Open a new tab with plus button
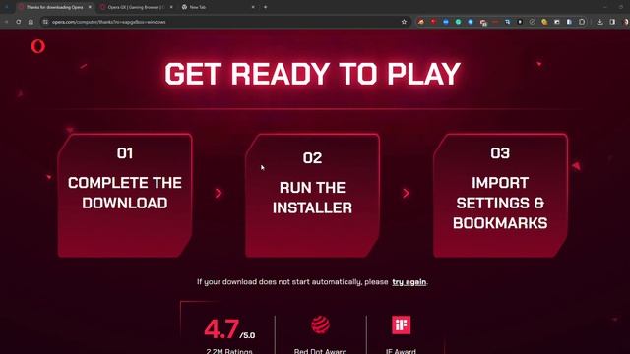The image size is (630, 354). pos(265,7)
